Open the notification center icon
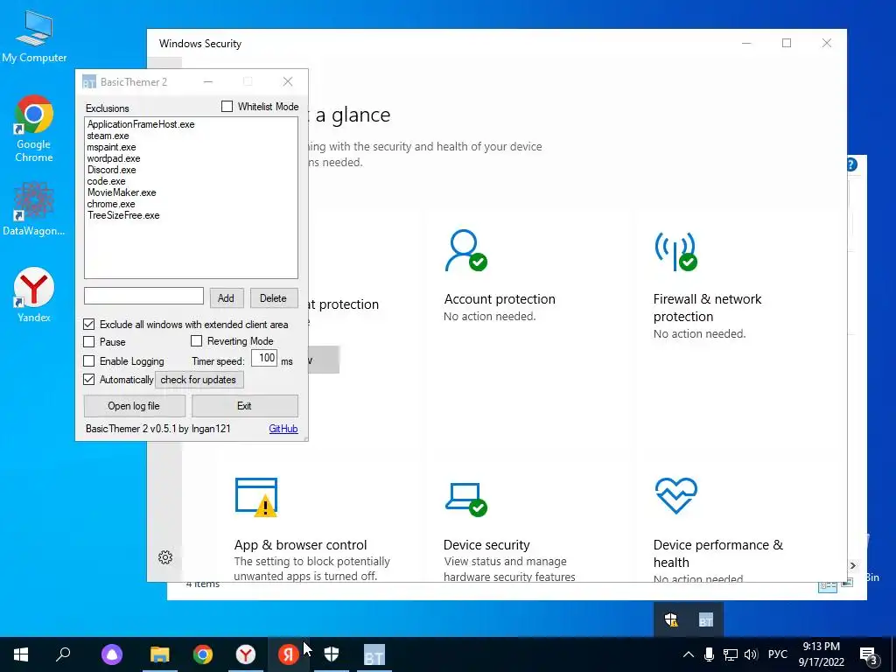This screenshot has width=896, height=672. tap(869, 654)
